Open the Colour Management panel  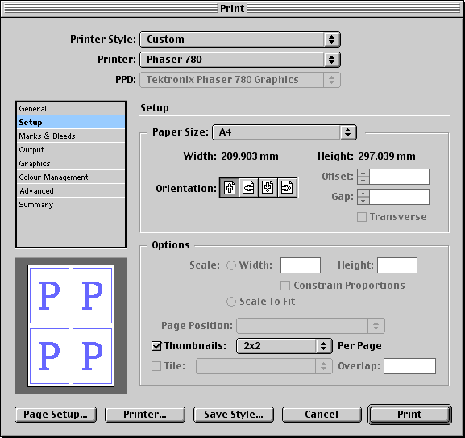tap(71, 177)
